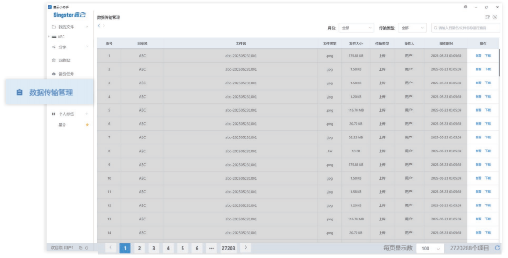Open the 月份 dropdown

coord(357,28)
